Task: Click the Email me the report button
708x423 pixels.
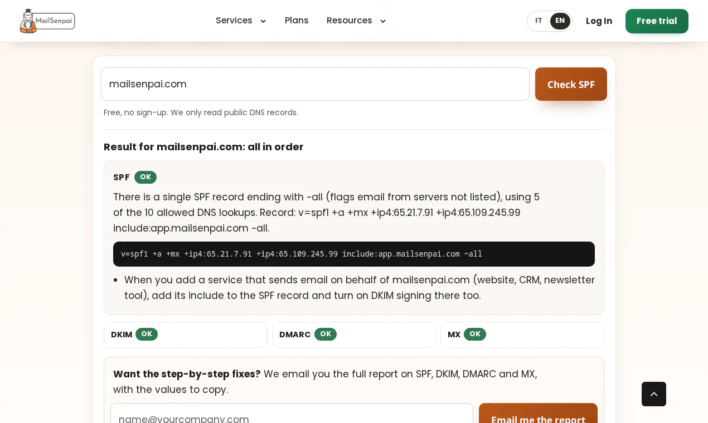Action: click(x=538, y=413)
